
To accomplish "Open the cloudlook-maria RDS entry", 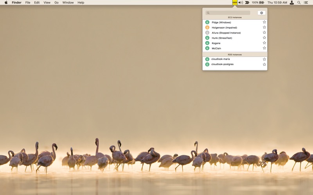I will coord(235,59).
